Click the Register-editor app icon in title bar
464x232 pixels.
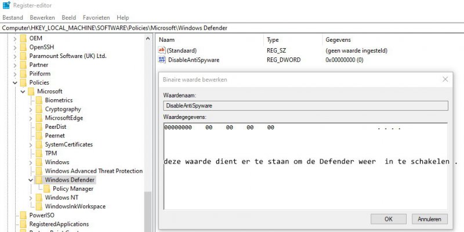[x=5, y=6]
